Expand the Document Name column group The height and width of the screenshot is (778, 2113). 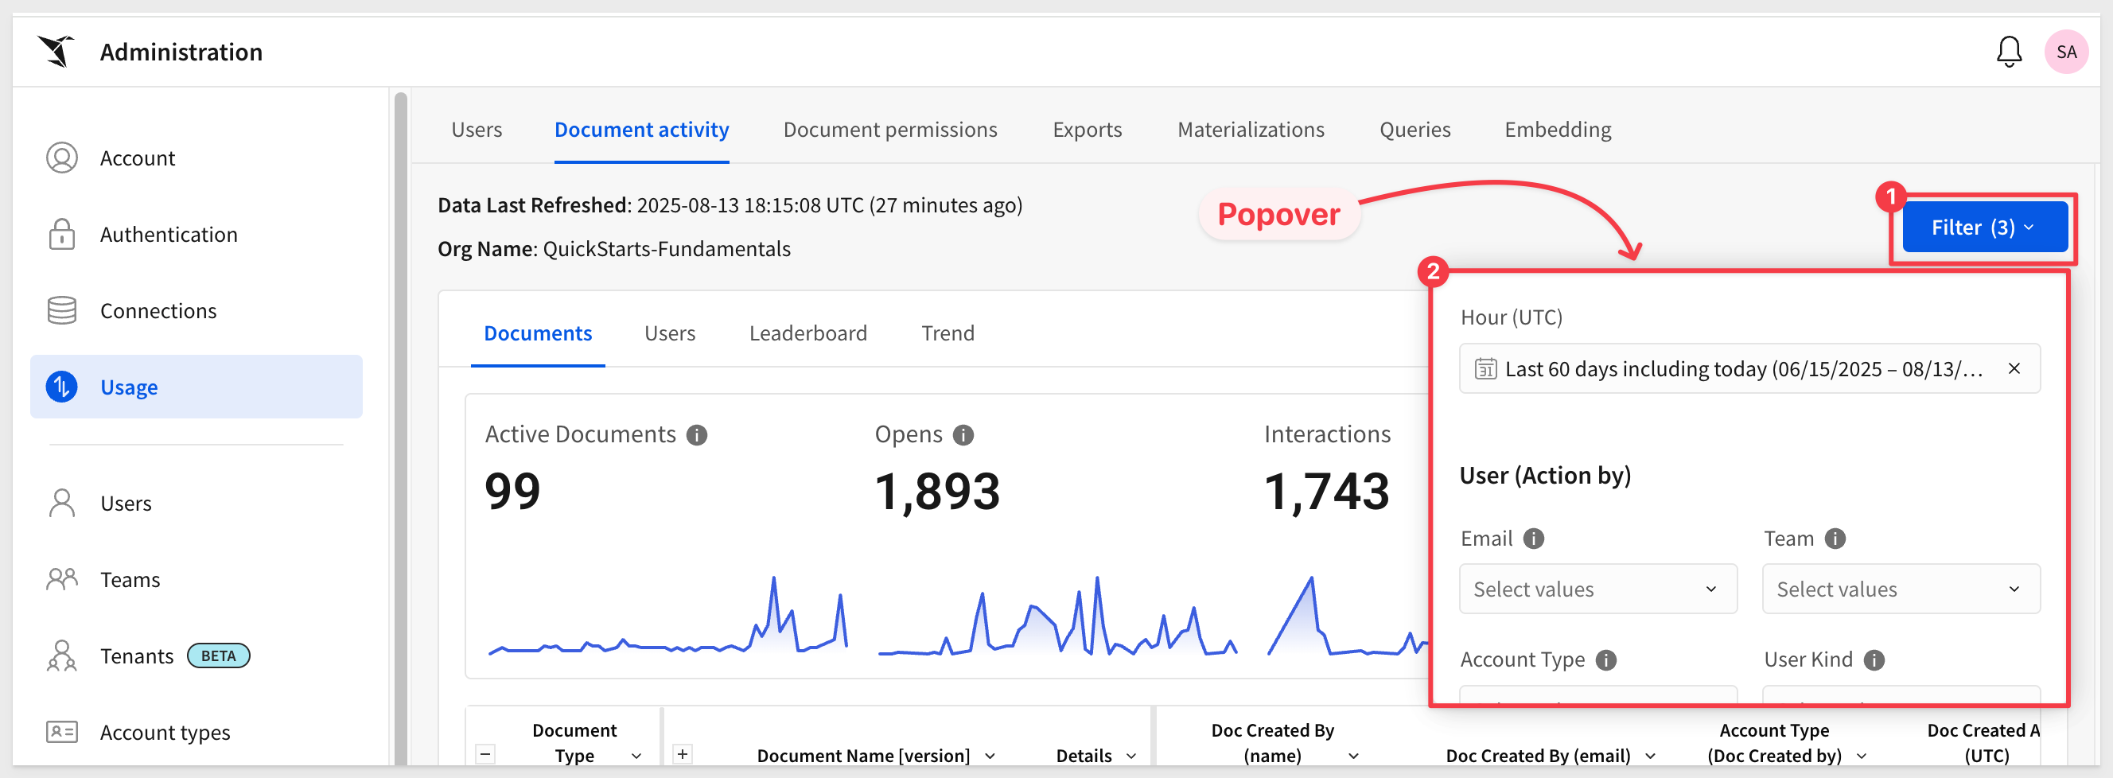tap(683, 753)
